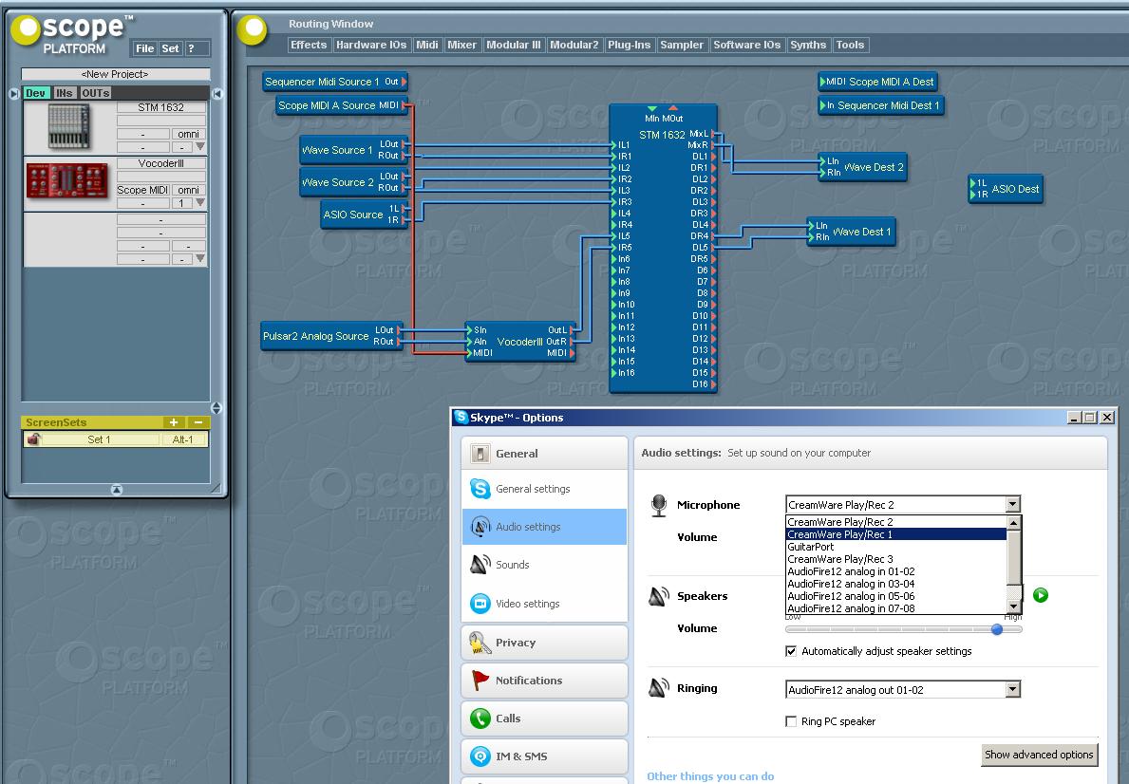The width and height of the screenshot is (1129, 784).
Task: Choose GuitarPort from microphone list
Action: click(x=895, y=547)
